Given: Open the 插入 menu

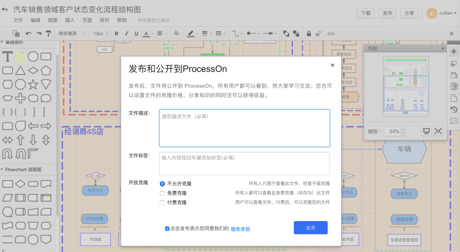Looking at the screenshot, I should pos(70,20).
